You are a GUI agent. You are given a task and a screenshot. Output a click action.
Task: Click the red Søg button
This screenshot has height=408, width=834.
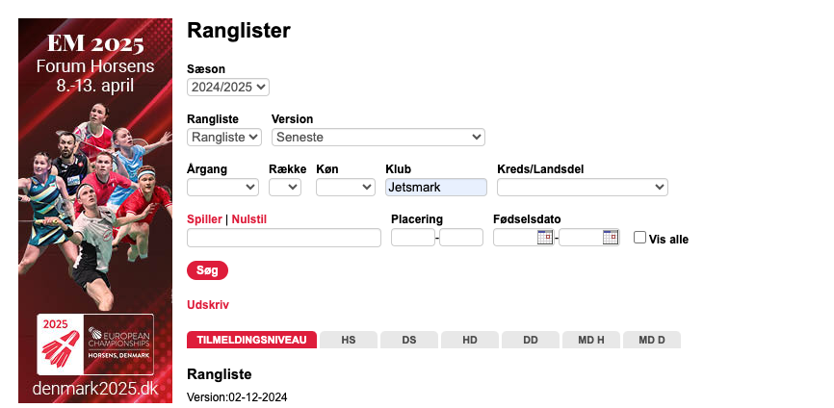207,270
